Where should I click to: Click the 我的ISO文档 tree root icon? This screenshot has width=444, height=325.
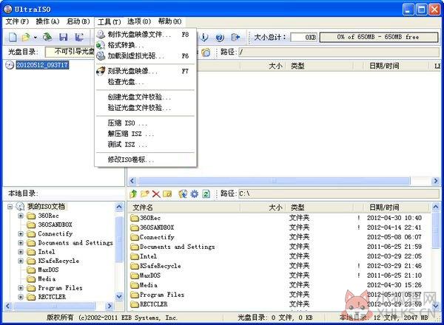tap(20, 207)
